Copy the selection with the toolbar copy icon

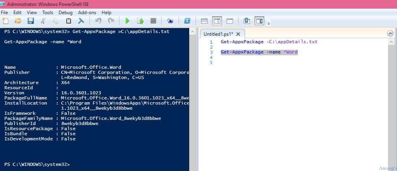coord(56,21)
